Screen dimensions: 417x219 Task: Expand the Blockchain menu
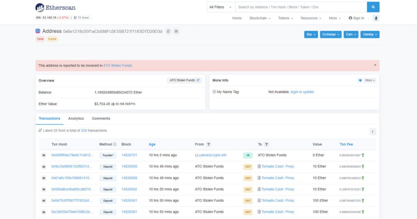[x=260, y=18]
